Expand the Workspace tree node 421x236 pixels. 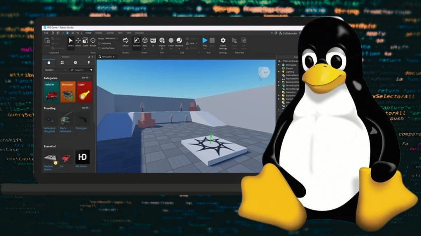click(x=279, y=65)
